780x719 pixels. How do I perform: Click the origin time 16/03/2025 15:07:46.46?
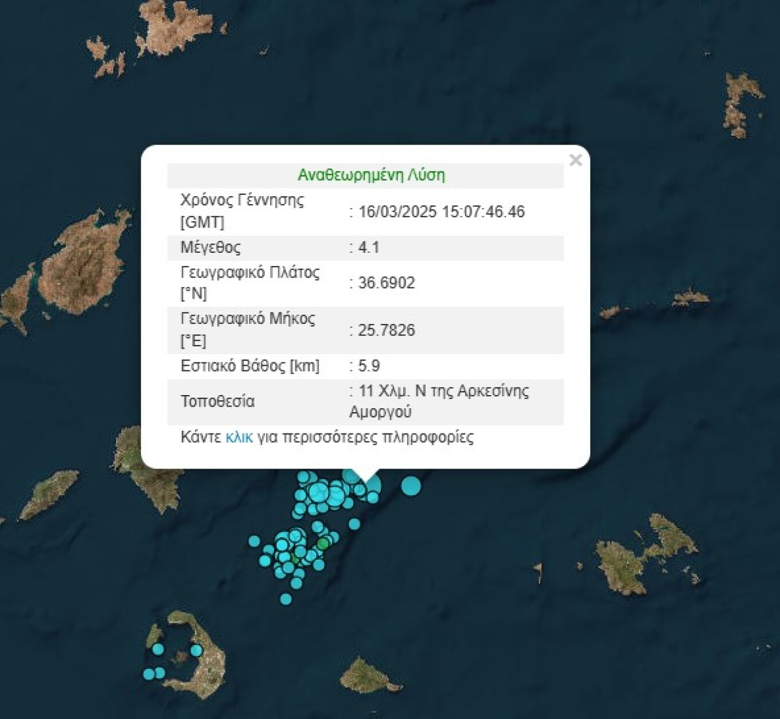coord(441,212)
